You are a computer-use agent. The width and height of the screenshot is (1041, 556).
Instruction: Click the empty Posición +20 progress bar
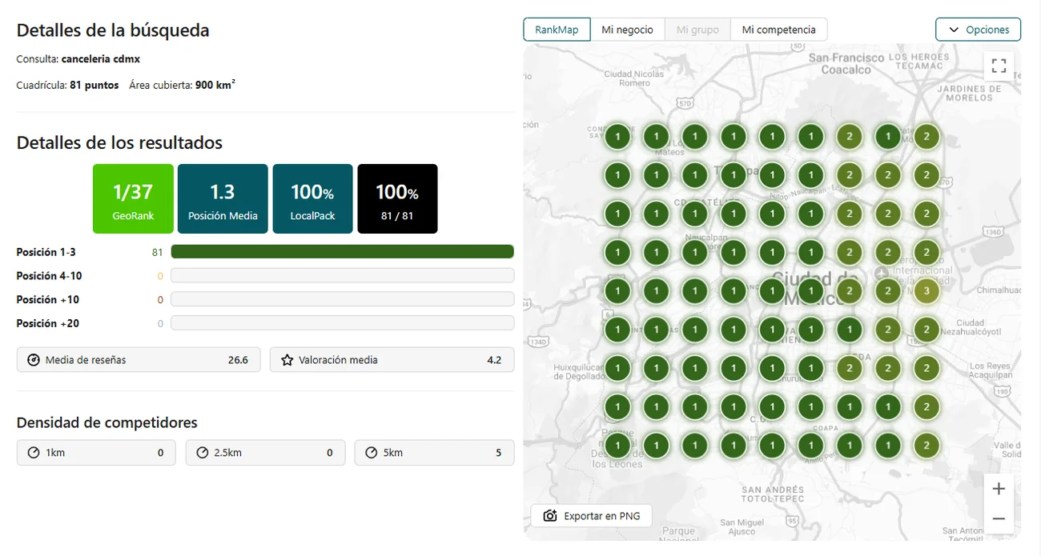342,323
